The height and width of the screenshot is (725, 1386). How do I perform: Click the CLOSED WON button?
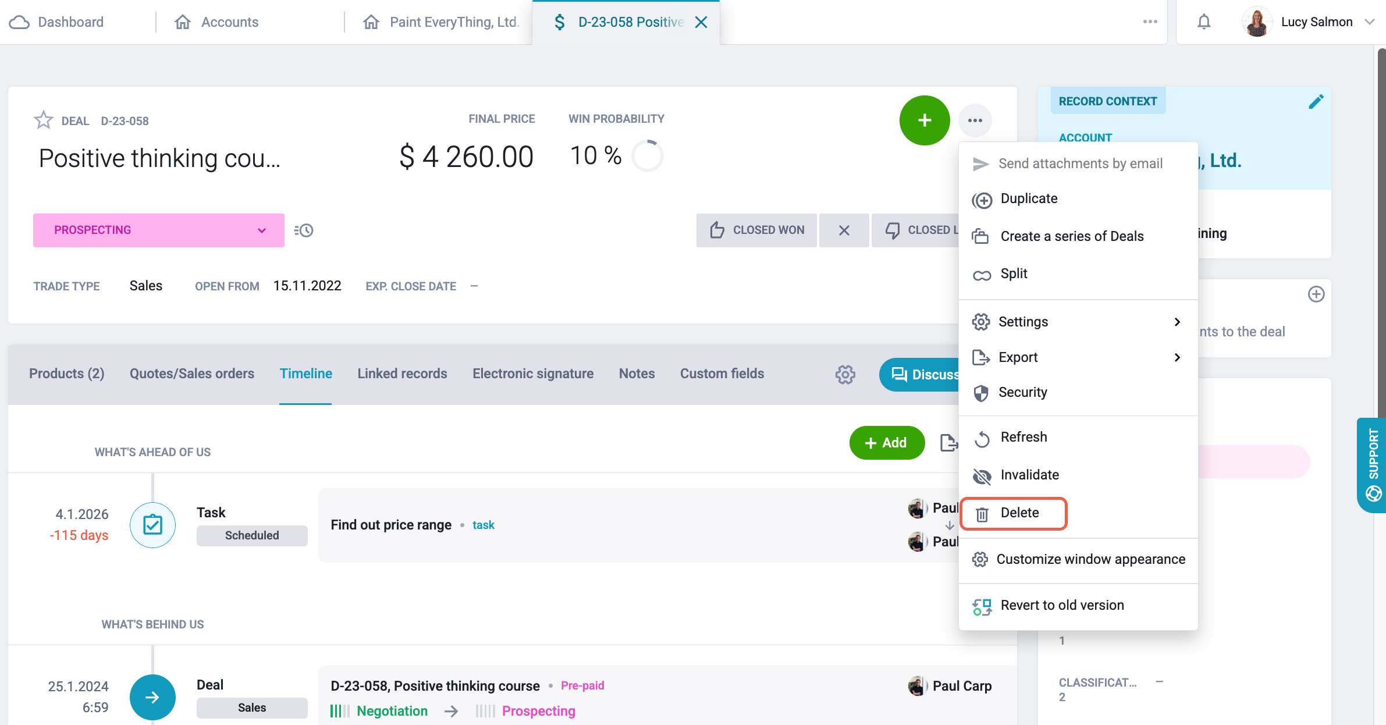pyautogui.click(x=756, y=230)
